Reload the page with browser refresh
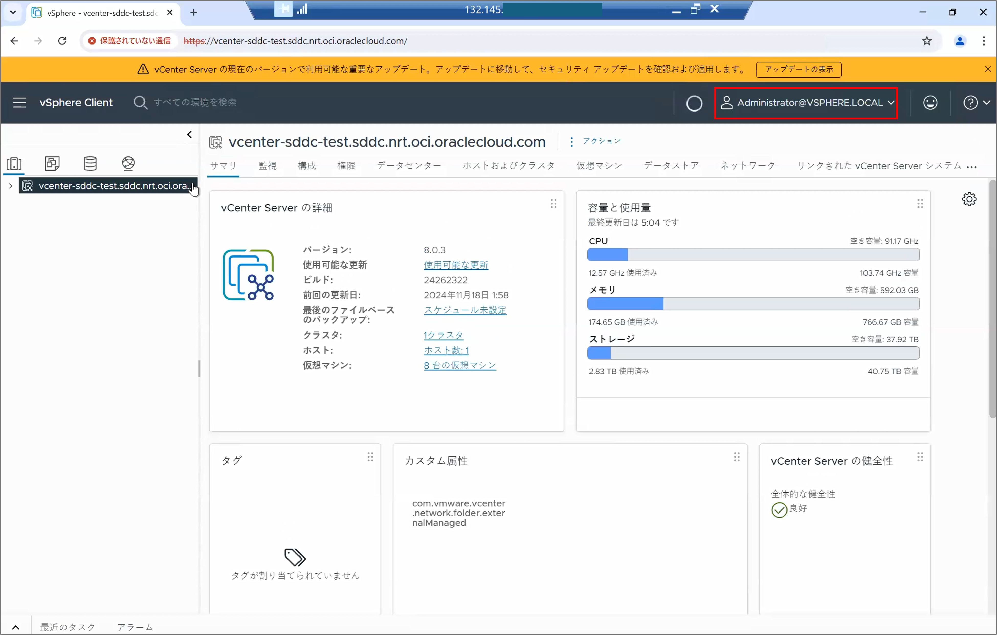The width and height of the screenshot is (997, 635). click(x=62, y=41)
